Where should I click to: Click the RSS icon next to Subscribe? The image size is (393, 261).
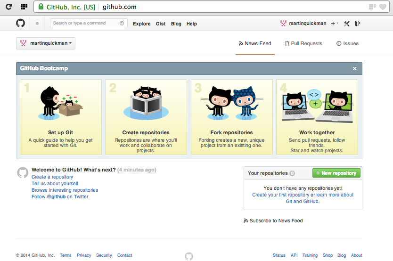tap(246, 220)
